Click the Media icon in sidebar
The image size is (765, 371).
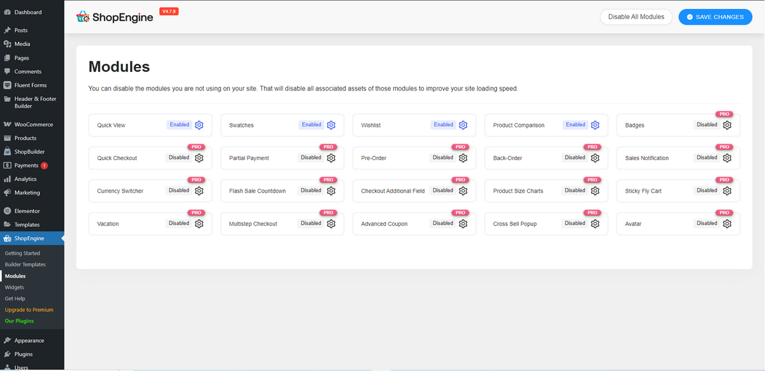[7, 44]
